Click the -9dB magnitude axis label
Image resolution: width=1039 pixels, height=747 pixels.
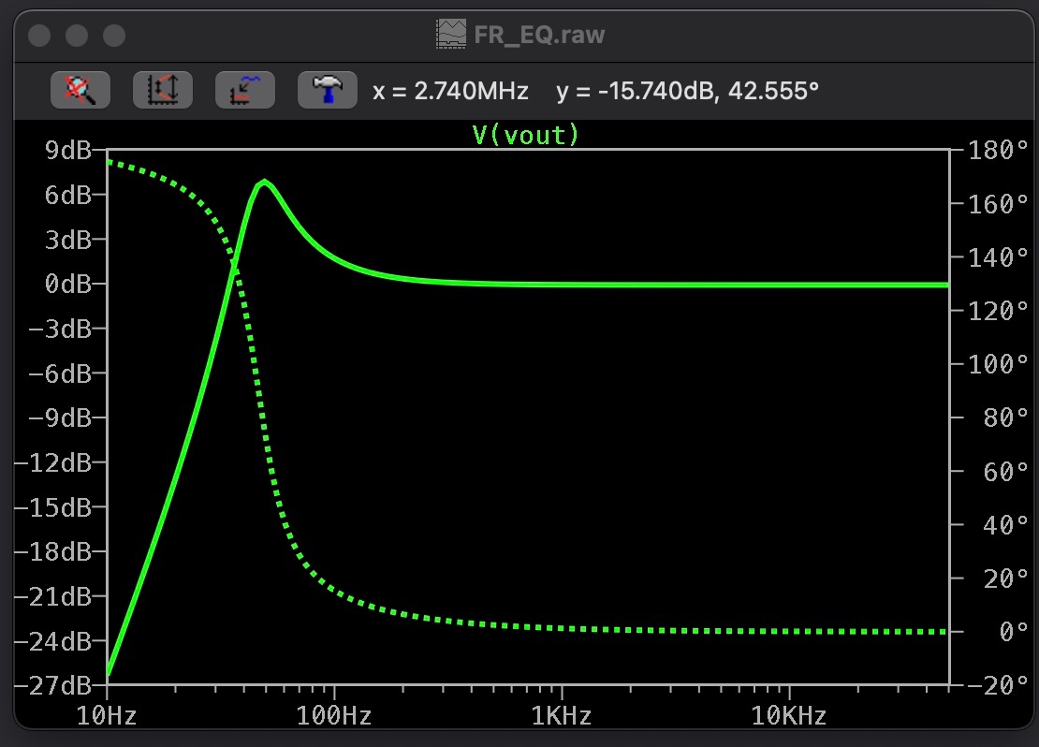coord(60,418)
